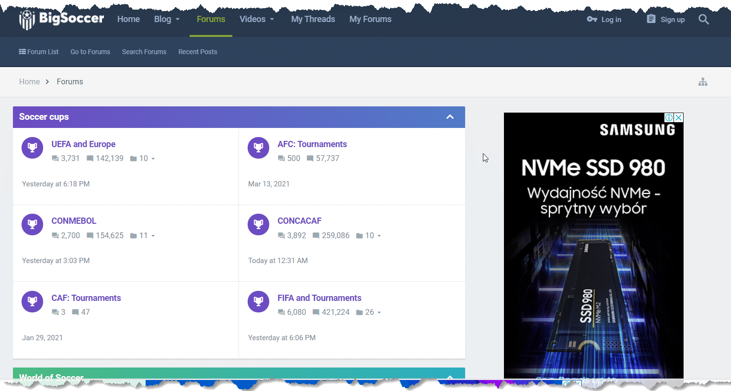Screen dimensions: 731x391
Task: Click the trophy icon beside UEFA and Europe
Action: pyautogui.click(x=32, y=148)
